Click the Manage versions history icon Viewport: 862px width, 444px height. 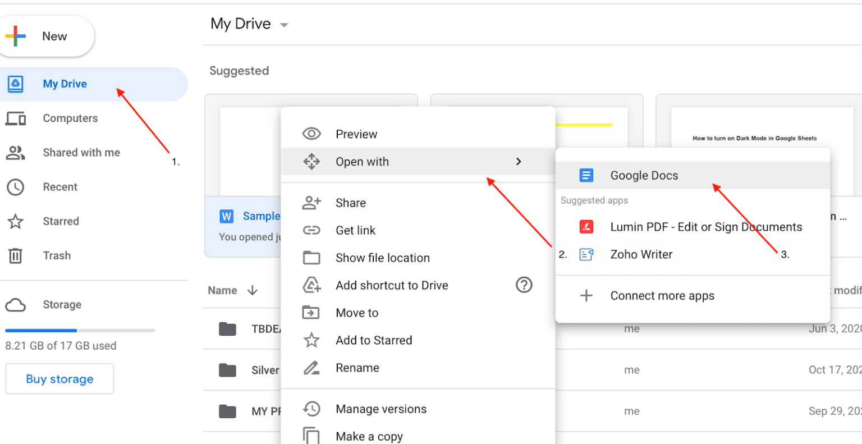[x=311, y=409]
